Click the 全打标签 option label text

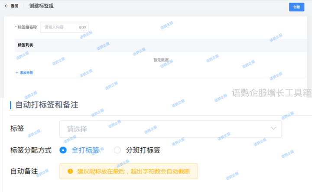[x=85, y=150]
